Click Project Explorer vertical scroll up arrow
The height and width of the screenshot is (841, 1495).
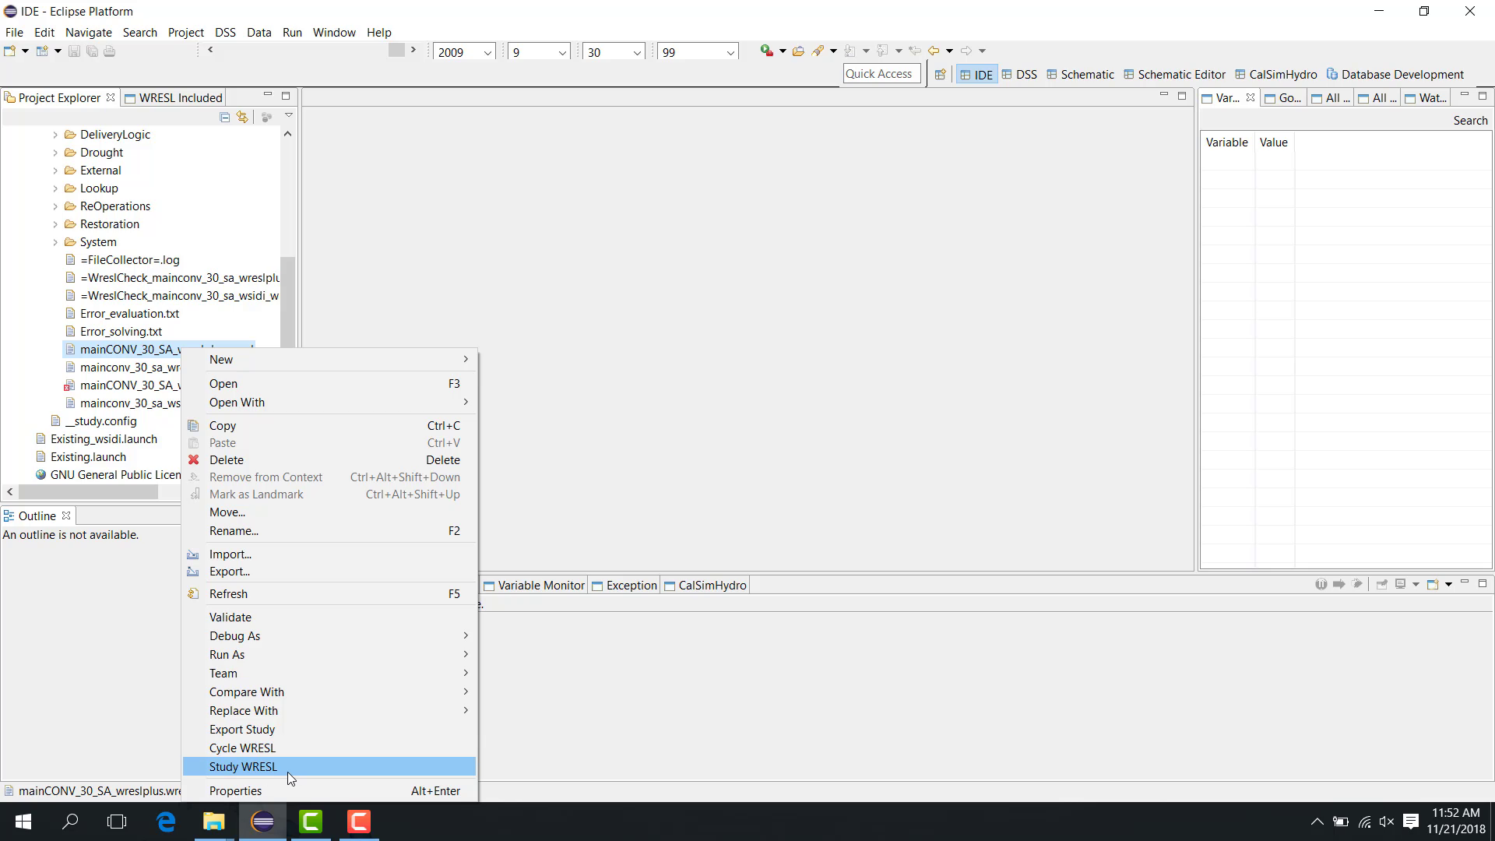pos(287,134)
